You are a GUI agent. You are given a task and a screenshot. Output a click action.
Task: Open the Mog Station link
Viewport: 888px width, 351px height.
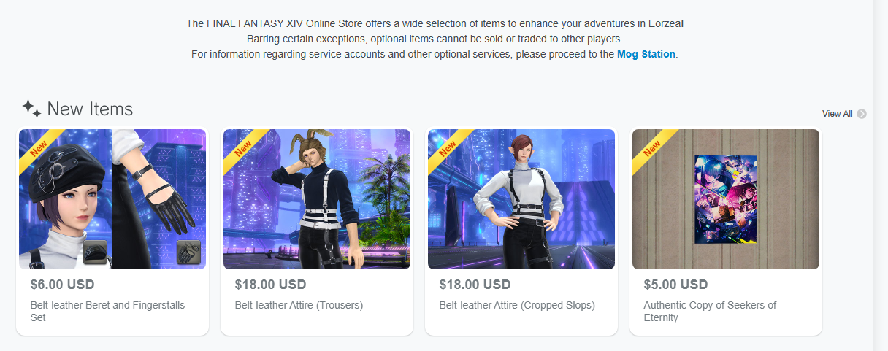pos(646,54)
